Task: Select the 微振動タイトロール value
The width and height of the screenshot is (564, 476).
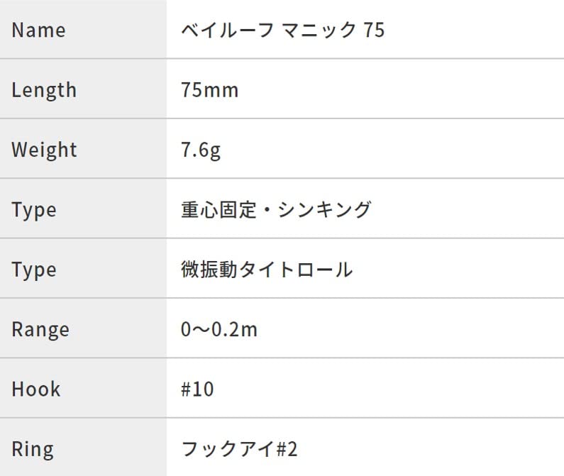Action: 267,270
